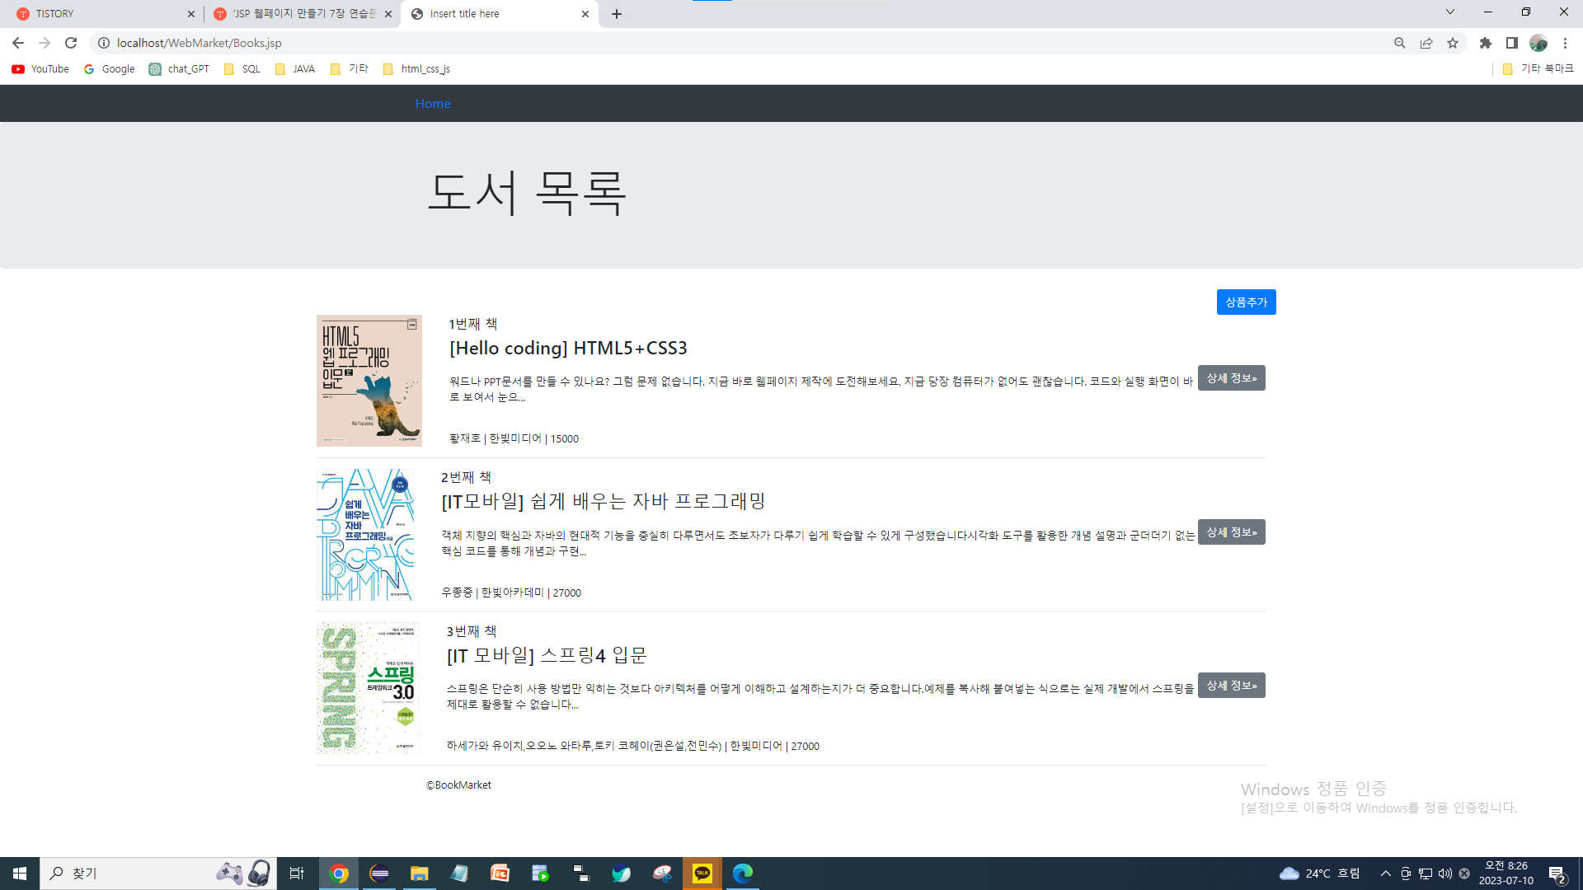Open the html_css_js bookmarks folder

[x=417, y=69]
